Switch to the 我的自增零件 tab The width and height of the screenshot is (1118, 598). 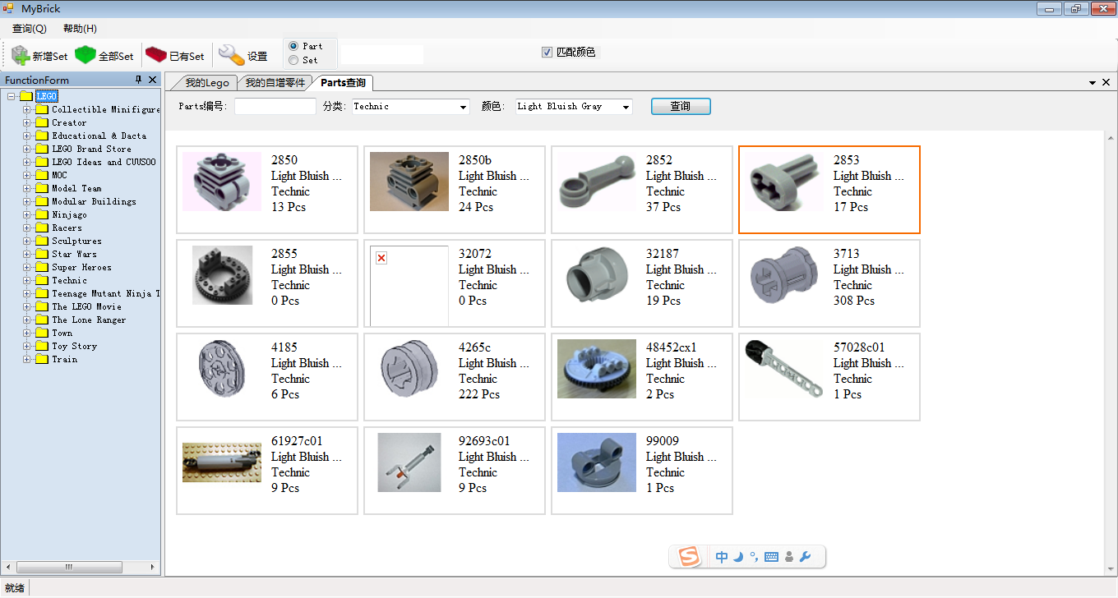click(275, 83)
